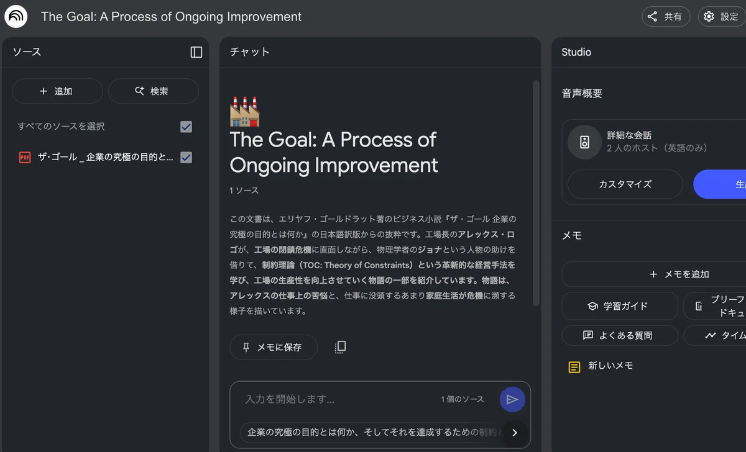The width and height of the screenshot is (746, 452).
Task: Show next suggested question with chevron
Action: 515,433
